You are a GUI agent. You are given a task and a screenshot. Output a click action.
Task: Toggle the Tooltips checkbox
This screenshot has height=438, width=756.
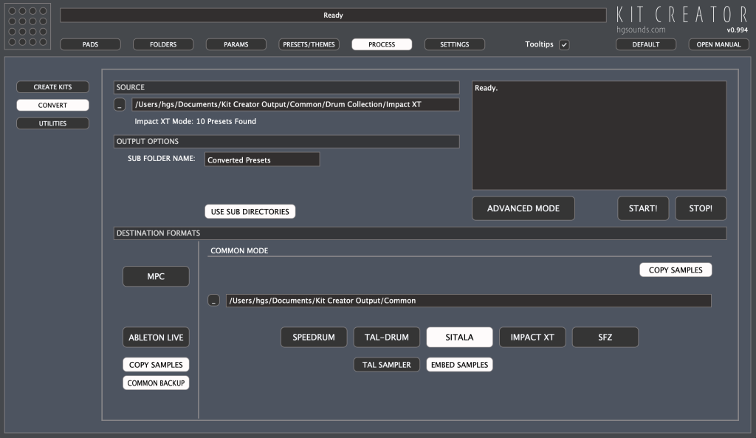(x=564, y=44)
